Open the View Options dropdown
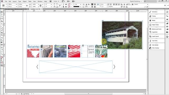Image resolution: width=169 pixels, height=95 pixels. click(63, 1)
